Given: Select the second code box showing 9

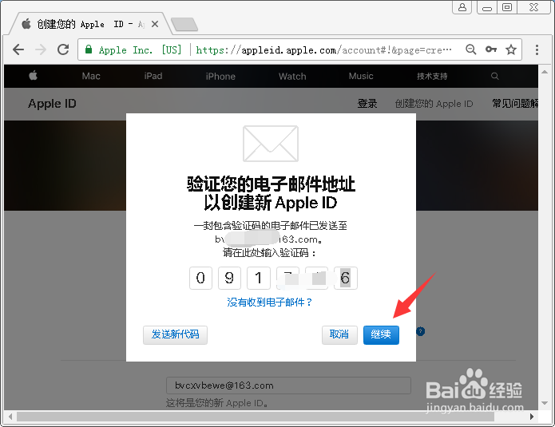Looking at the screenshot, I should pyautogui.click(x=229, y=278).
